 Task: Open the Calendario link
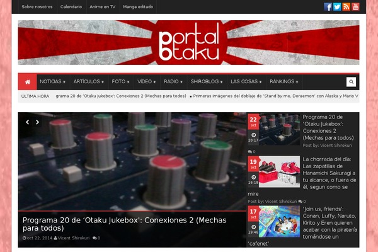[71, 7]
